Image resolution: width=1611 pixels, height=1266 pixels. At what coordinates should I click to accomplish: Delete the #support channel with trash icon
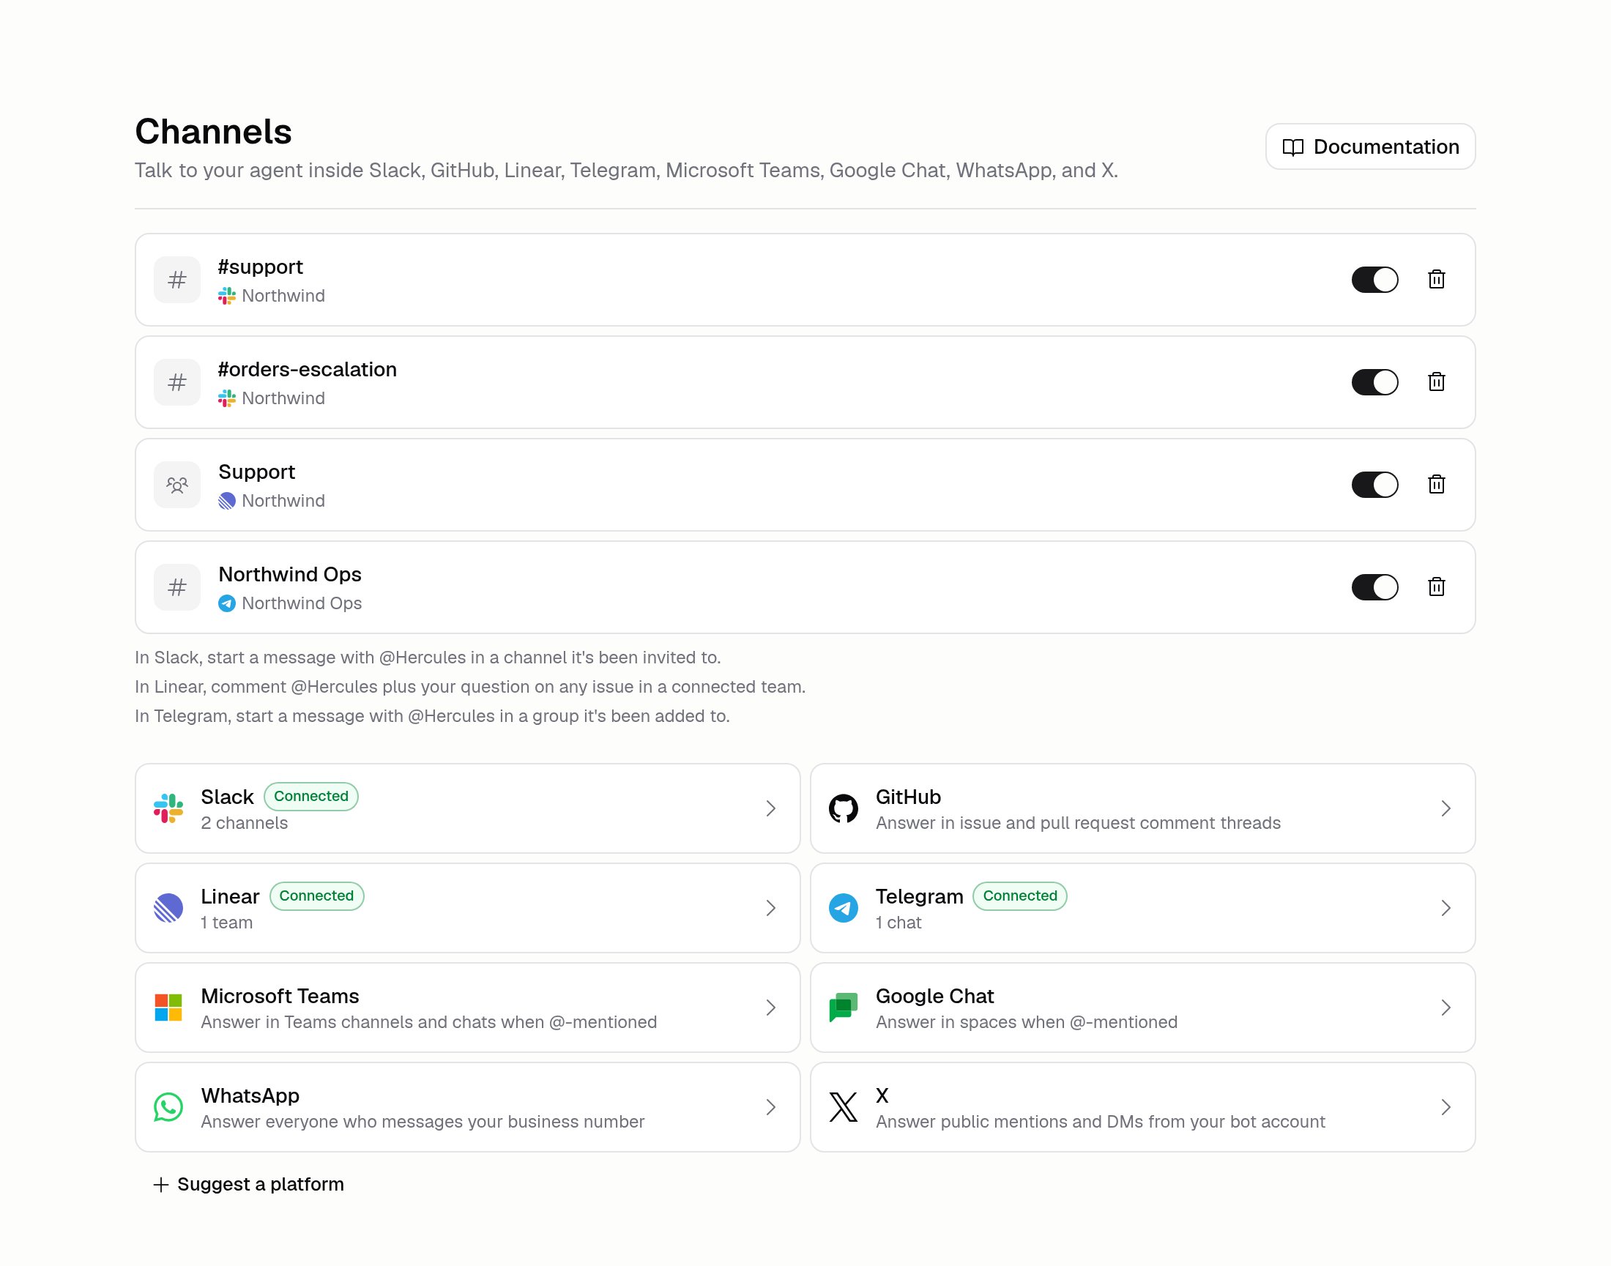(x=1436, y=280)
